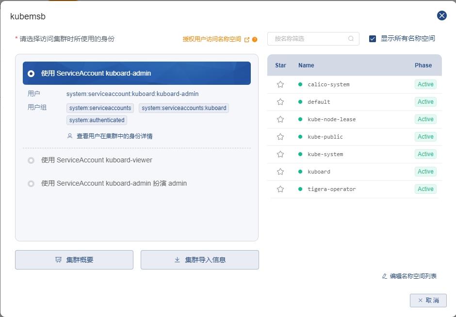The width and height of the screenshot is (456, 317).
Task: Click the magnifier icon in the namespace filter box
Action: [x=351, y=39]
